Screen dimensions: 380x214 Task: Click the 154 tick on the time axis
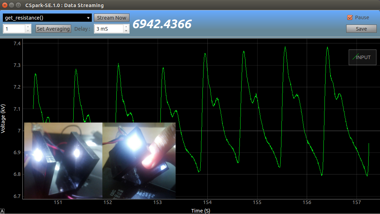tap(207, 202)
